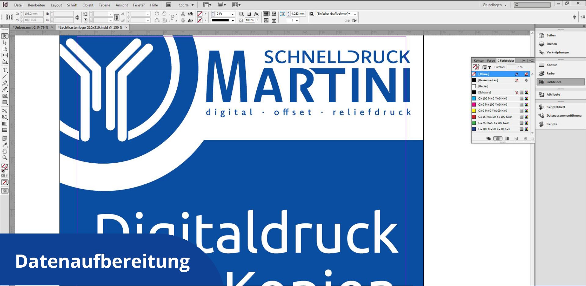Click the fx effects icon

click(256, 14)
